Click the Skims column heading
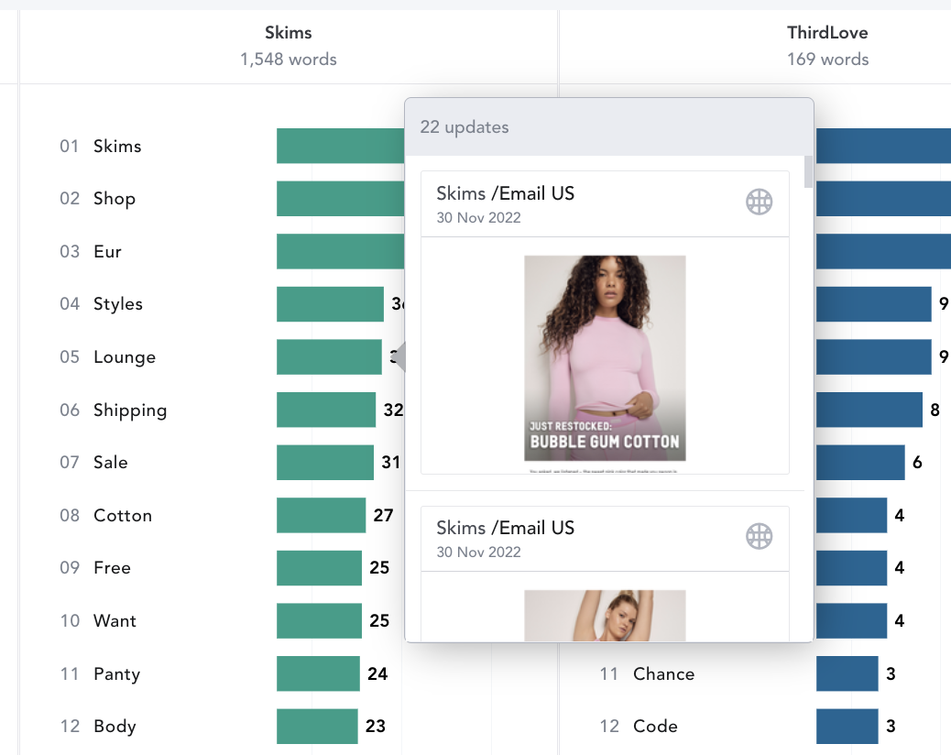 [288, 33]
